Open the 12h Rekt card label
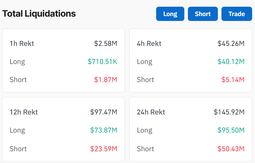The width and height of the screenshot is (255, 163). pos(24,112)
